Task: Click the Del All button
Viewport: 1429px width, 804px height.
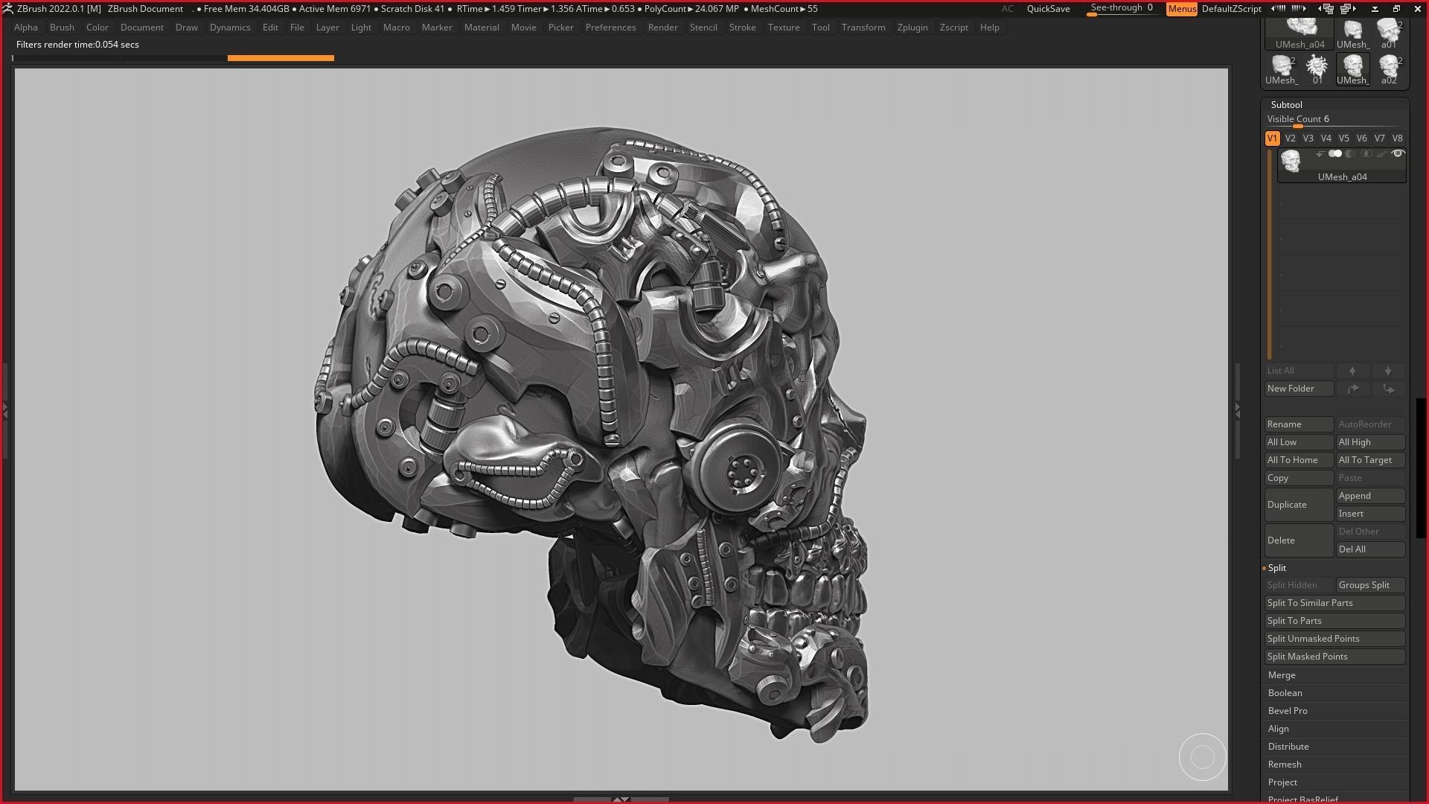Action: click(x=1371, y=549)
